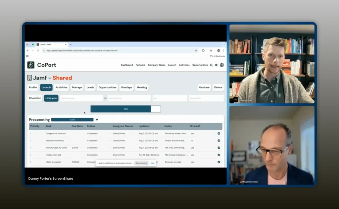Reload the page using browser refresh icon

38,50
